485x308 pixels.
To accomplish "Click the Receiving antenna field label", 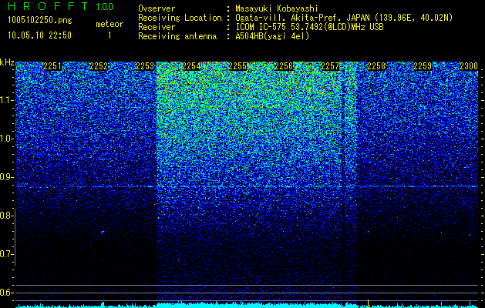I will tap(177, 36).
